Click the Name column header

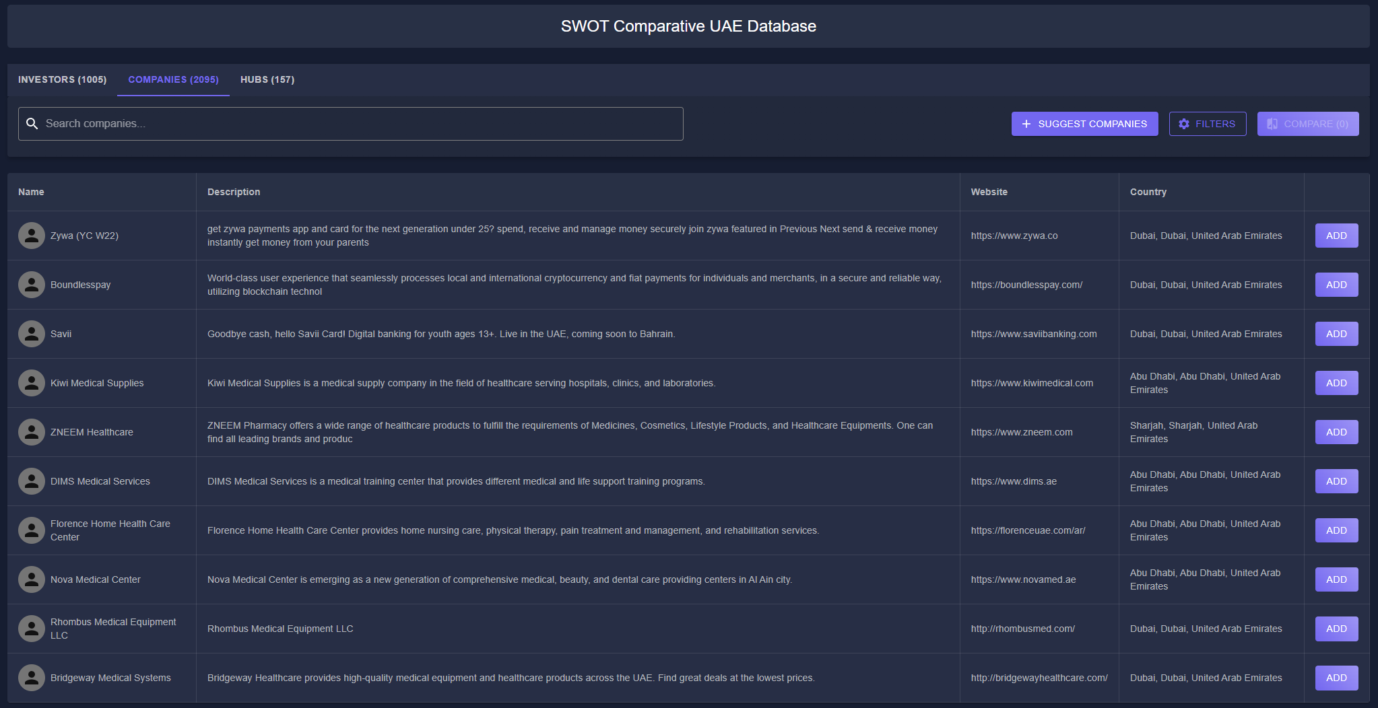tap(31, 192)
